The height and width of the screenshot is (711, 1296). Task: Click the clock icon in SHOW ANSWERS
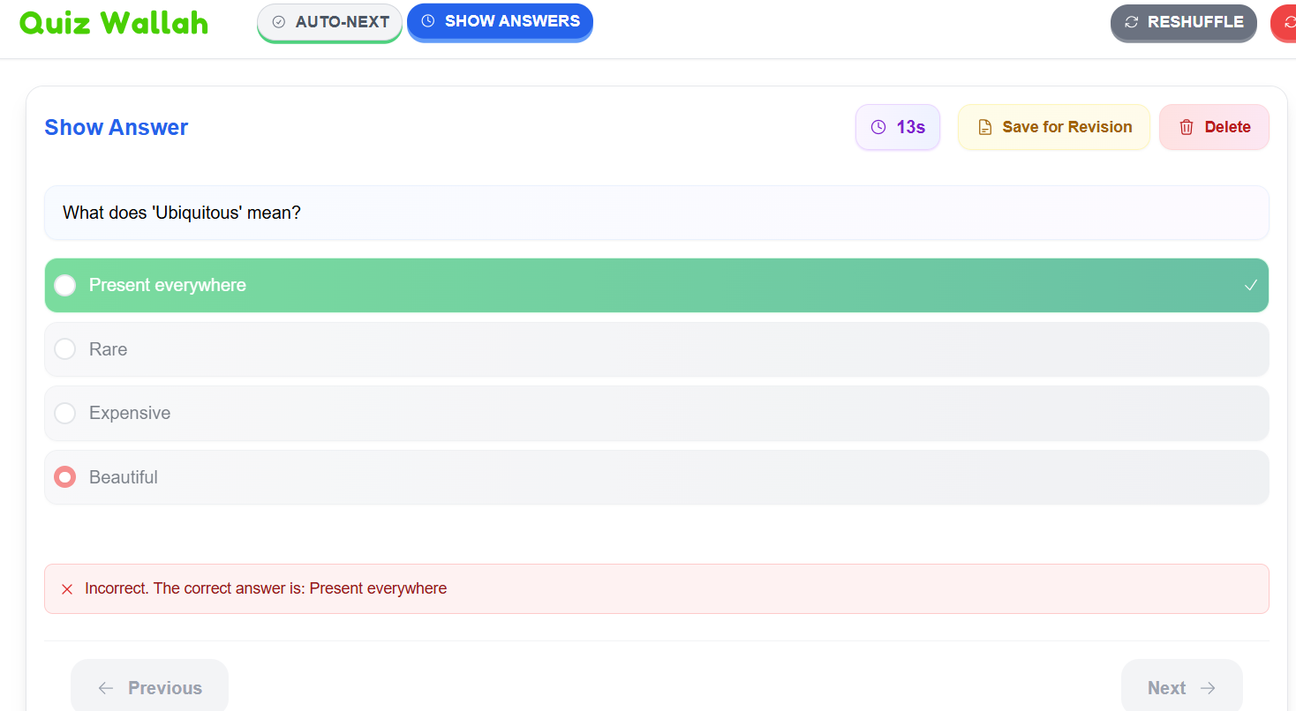(428, 21)
